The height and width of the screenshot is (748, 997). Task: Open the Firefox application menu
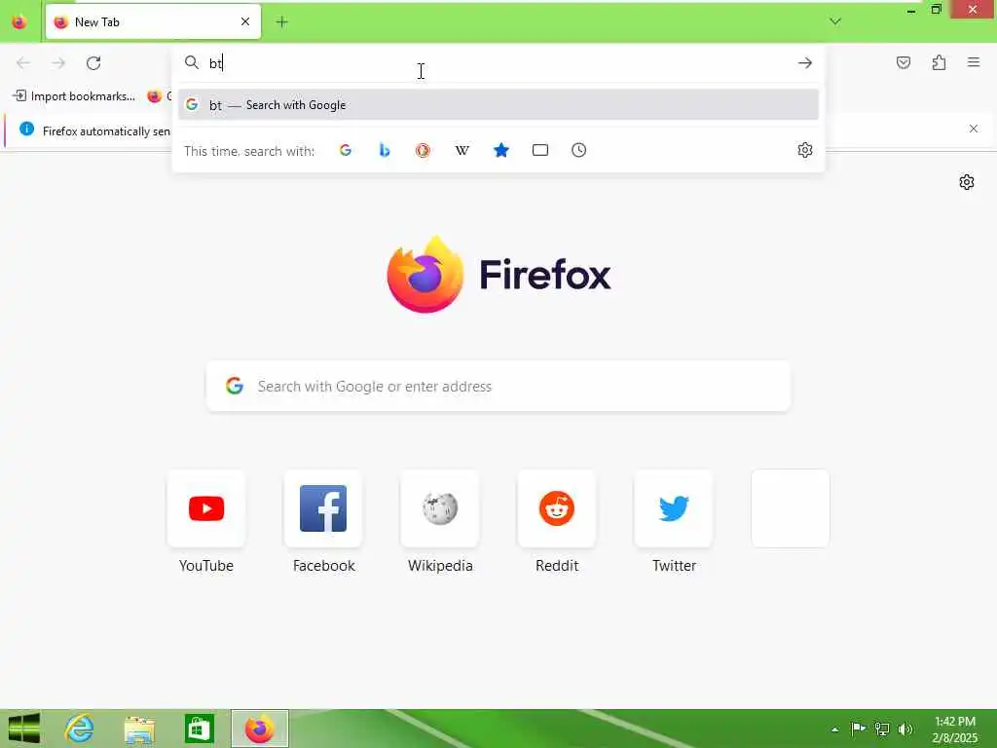[x=974, y=62]
